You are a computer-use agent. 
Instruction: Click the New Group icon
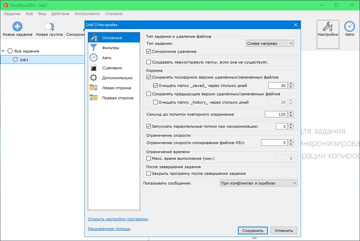pos(49,27)
